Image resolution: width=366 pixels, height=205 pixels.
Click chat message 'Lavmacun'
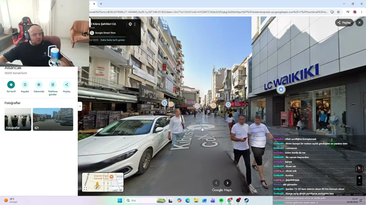pyautogui.click(x=291, y=148)
